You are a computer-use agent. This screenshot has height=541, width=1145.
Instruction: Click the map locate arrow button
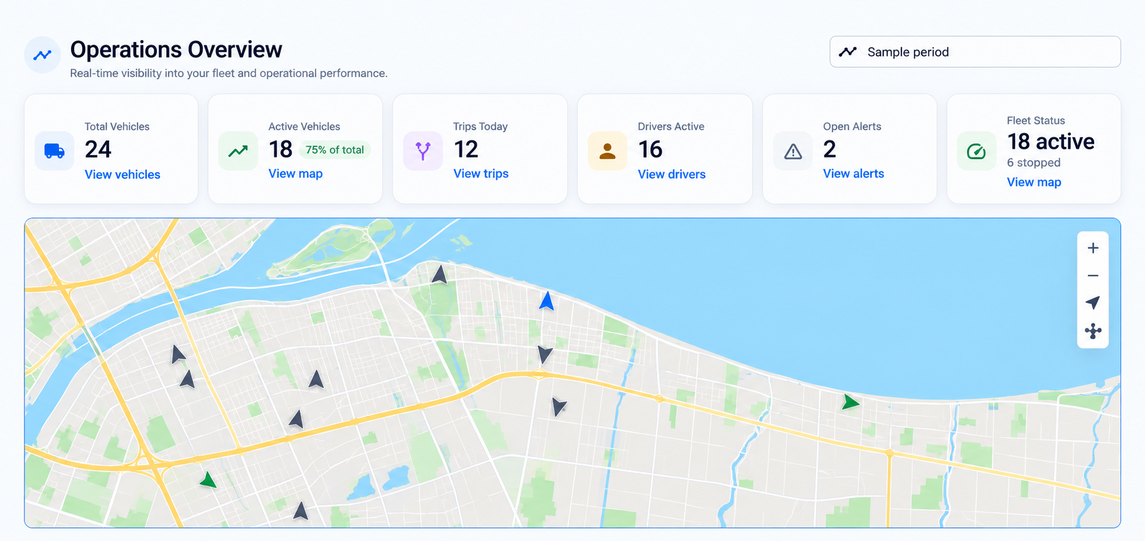coord(1093,303)
